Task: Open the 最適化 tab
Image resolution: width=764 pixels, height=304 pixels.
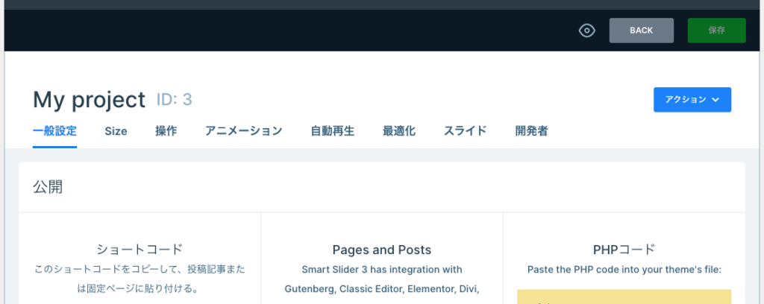Action: 398,131
